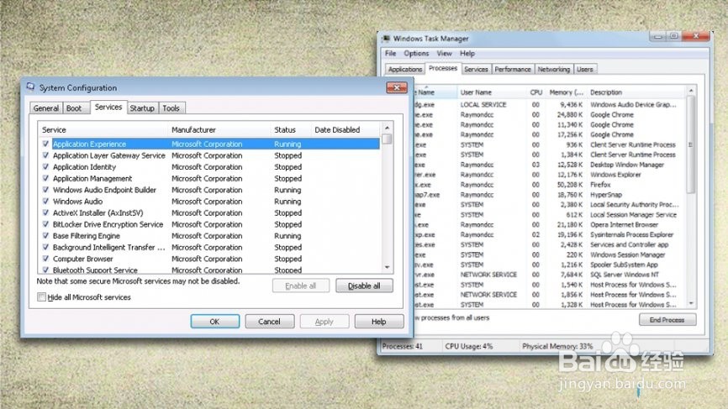The width and height of the screenshot is (728, 409).
Task: Sort processes by Memory column
Action: click(x=566, y=92)
